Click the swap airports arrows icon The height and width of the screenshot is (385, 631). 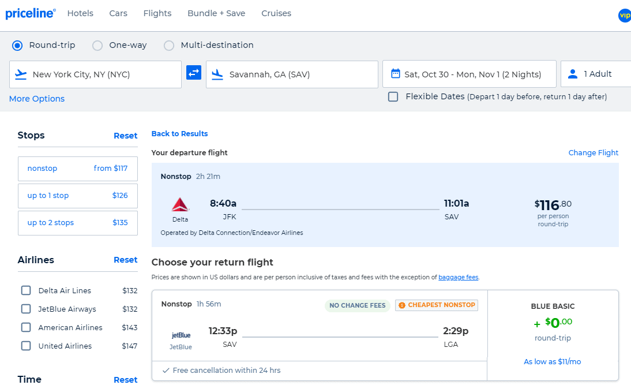tap(193, 73)
